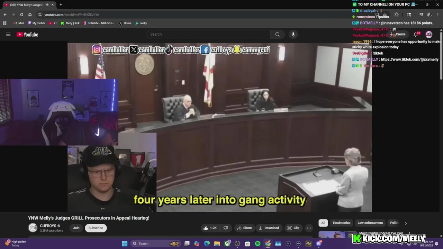The height and width of the screenshot is (249, 443).
Task: Click the Join channel button
Action: pyautogui.click(x=76, y=228)
